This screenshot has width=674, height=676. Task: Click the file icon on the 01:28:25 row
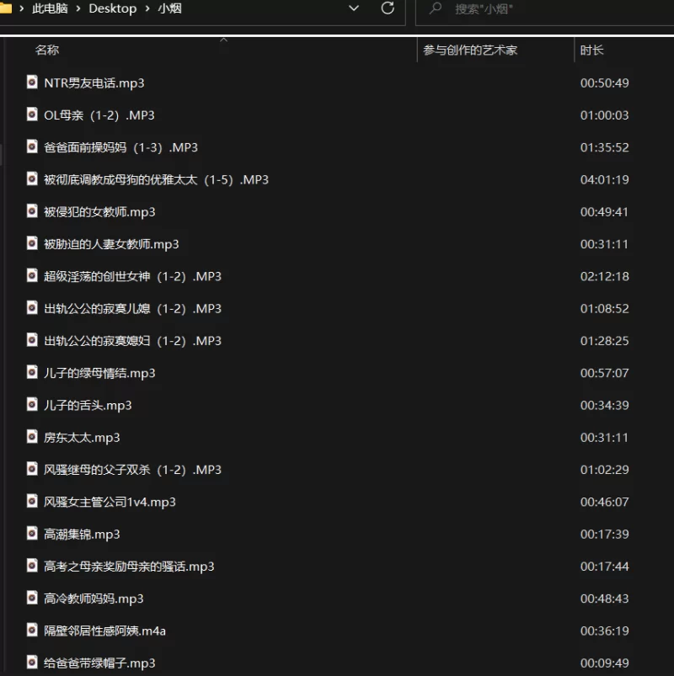(x=32, y=340)
